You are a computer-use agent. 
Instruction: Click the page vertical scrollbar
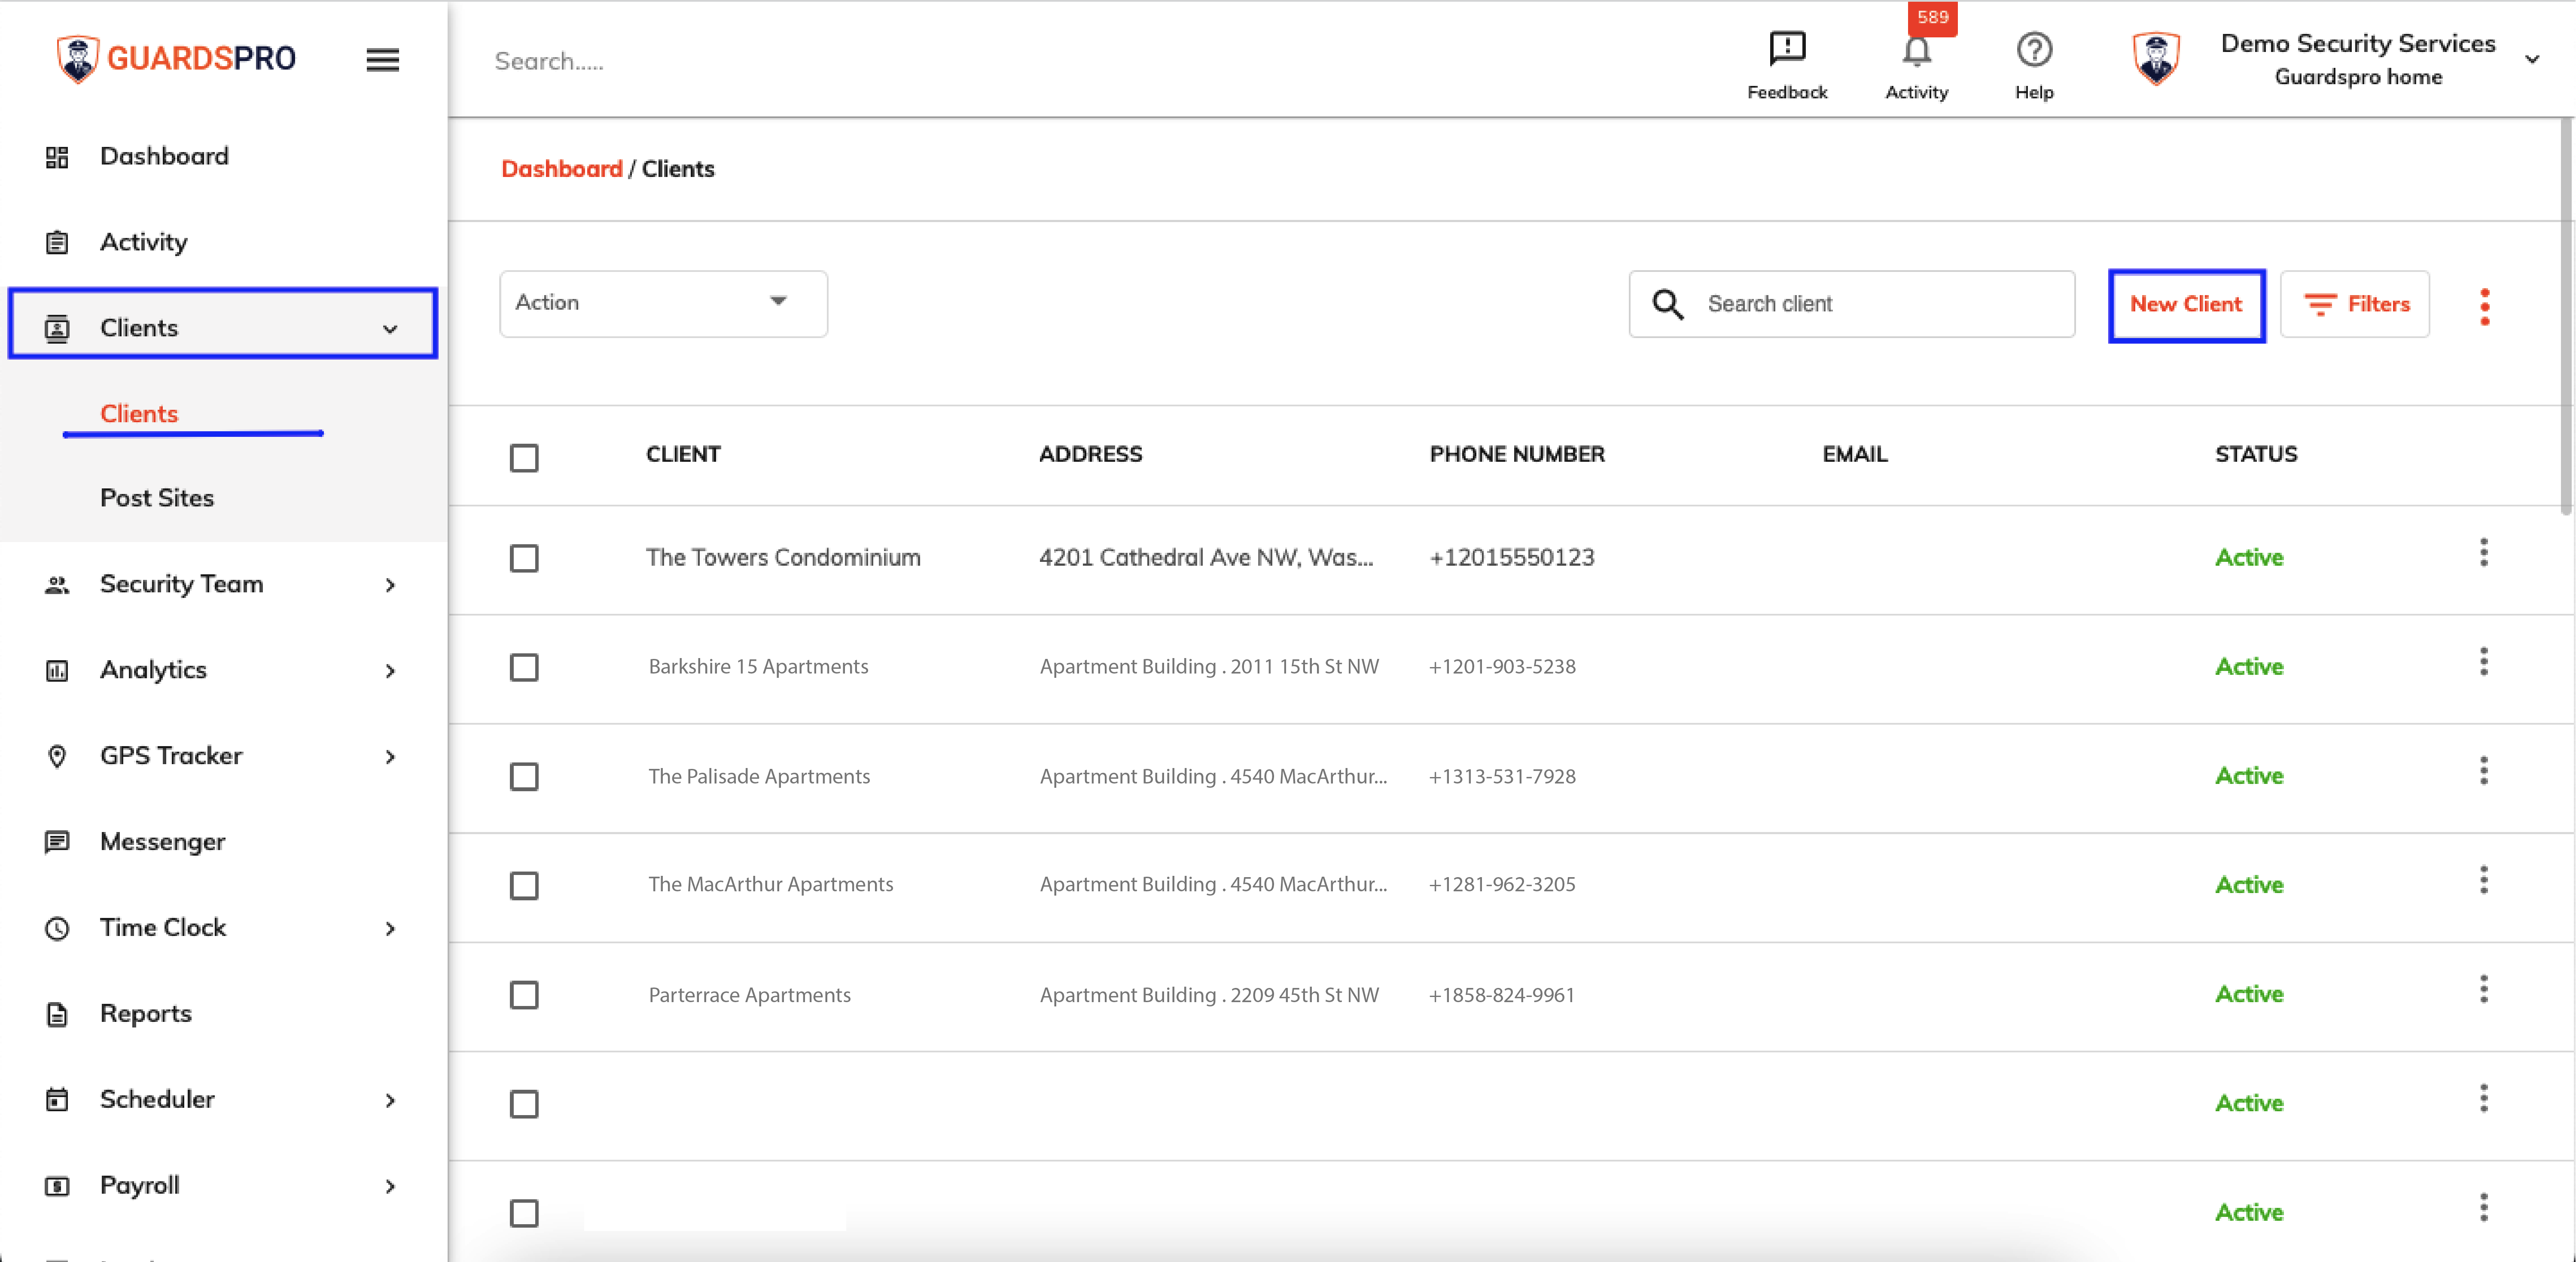pyautogui.click(x=2566, y=316)
